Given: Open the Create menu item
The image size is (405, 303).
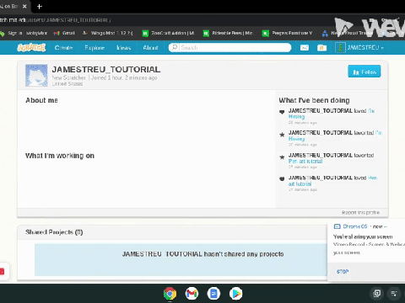Looking at the screenshot, I should click(63, 48).
